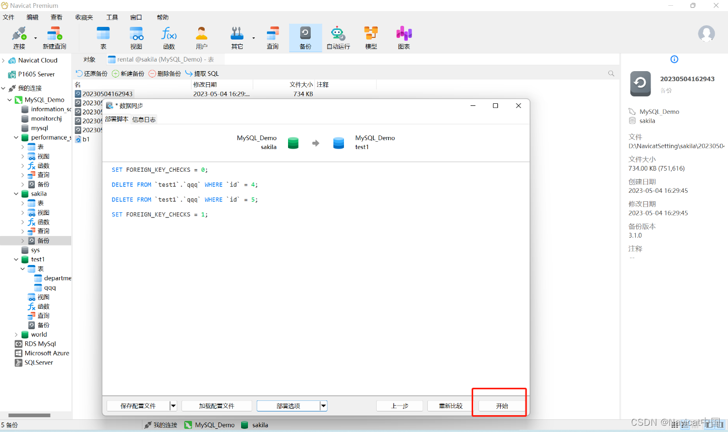Open the User (用户) toolbar icon
The image size is (728, 432).
point(202,34)
